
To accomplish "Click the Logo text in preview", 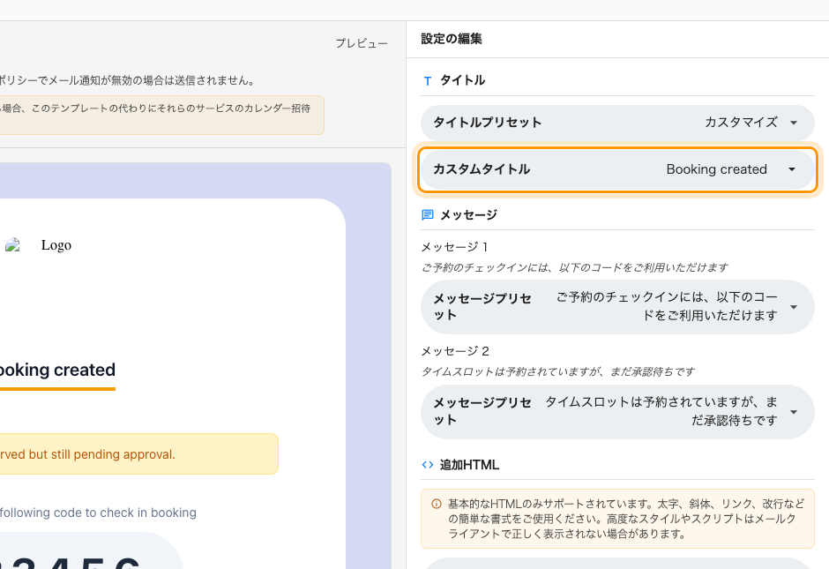I will coord(56,245).
